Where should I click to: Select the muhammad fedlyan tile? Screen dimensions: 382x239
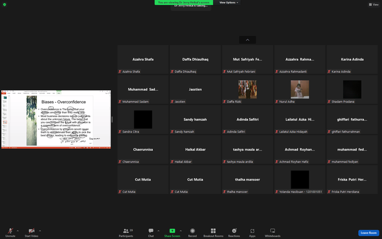tap(352, 149)
